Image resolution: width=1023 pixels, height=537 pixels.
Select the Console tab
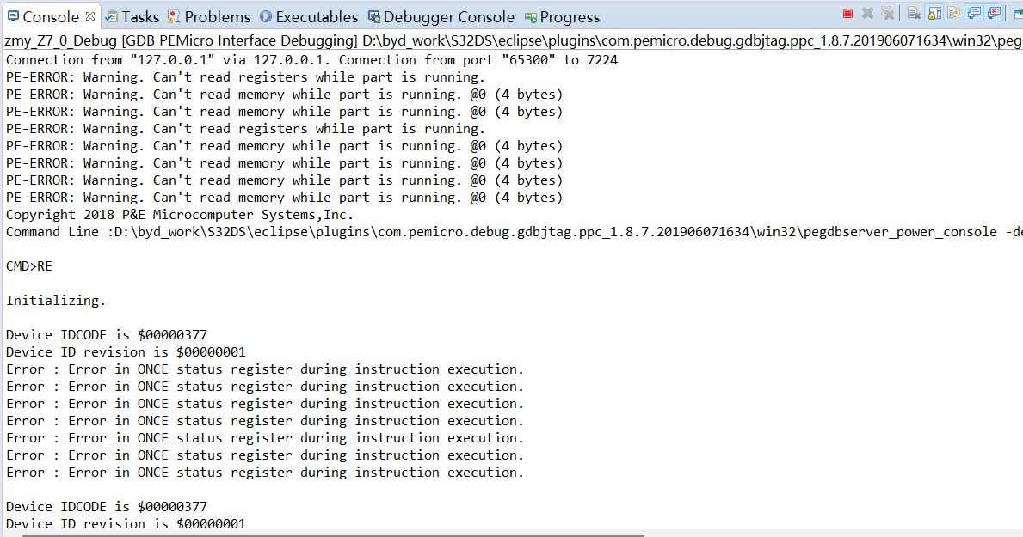(50, 17)
